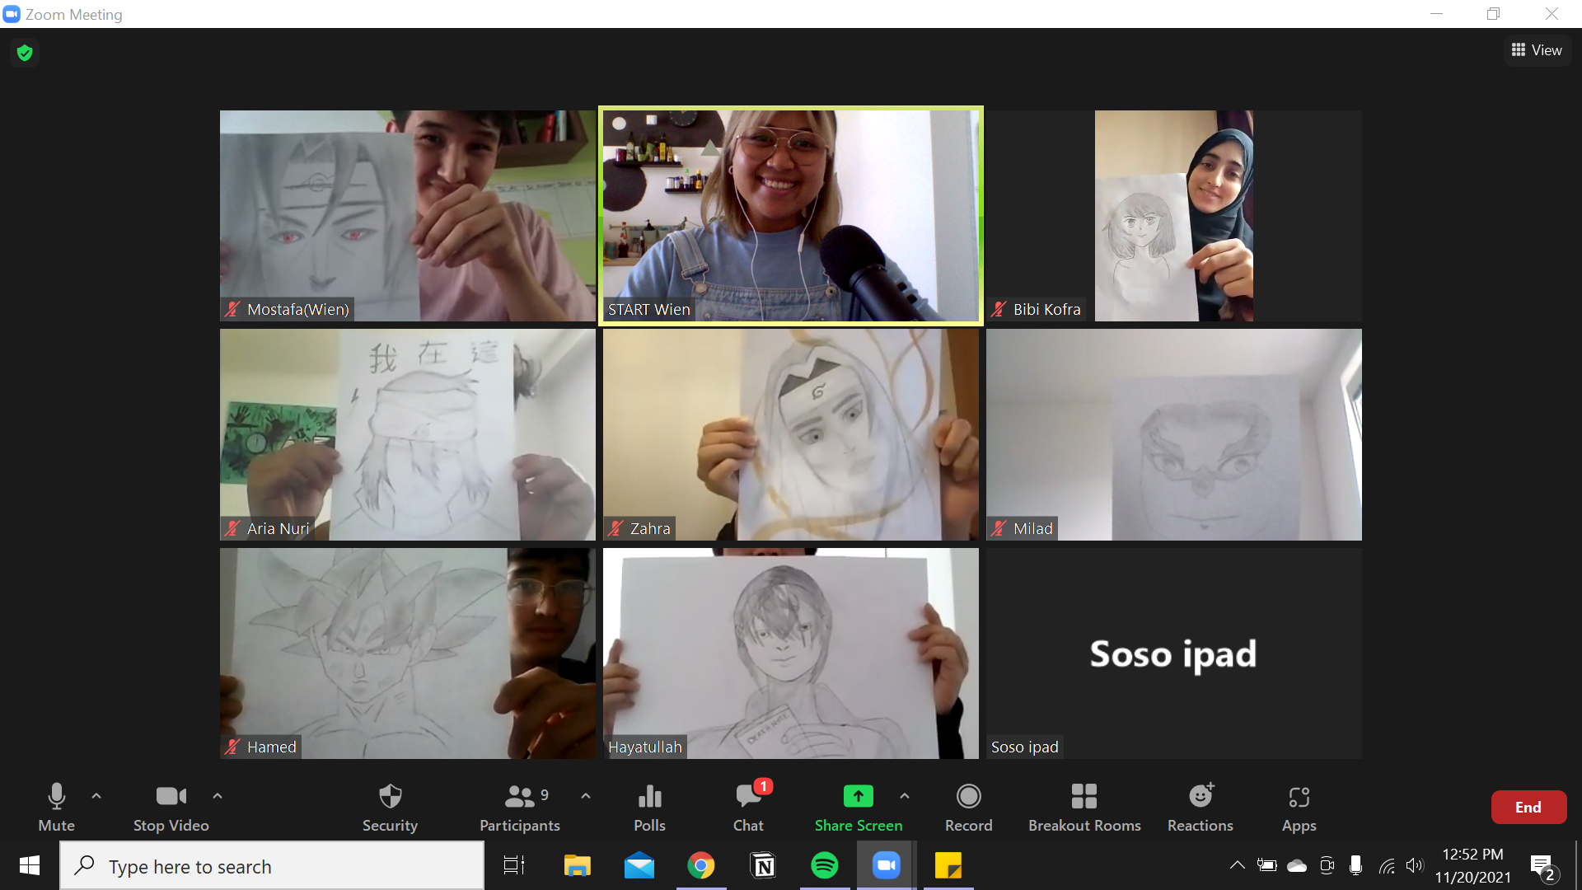Expand audio options arrow next to Mute
The height and width of the screenshot is (890, 1582).
coord(96,796)
